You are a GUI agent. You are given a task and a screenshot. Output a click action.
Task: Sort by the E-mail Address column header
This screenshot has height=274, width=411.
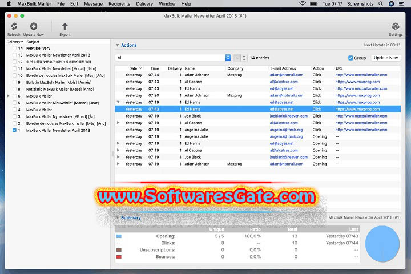pos(283,68)
